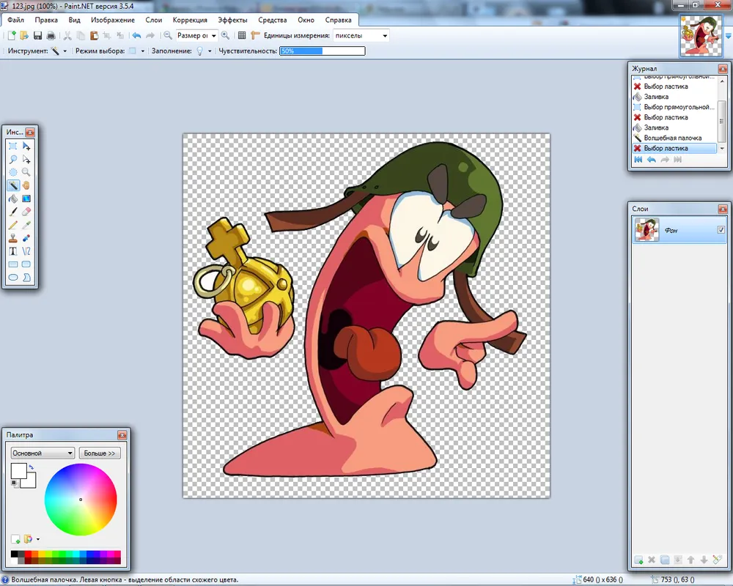Click the Больше >> button in the palette

[x=100, y=453]
